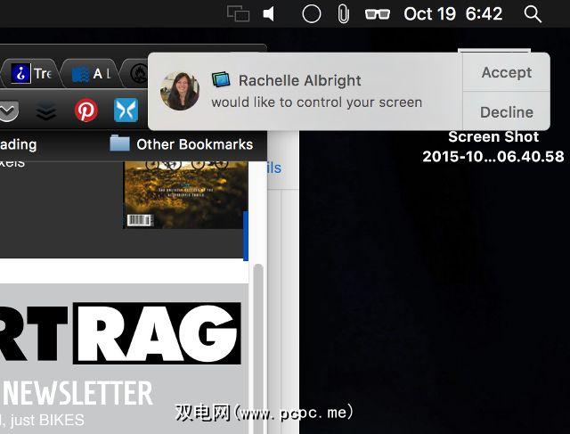This screenshot has height=434, width=570.
Task: Switch to the browser tab labeled Tre
Action: point(31,73)
